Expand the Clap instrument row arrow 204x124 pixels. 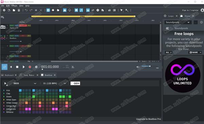coord(4,94)
